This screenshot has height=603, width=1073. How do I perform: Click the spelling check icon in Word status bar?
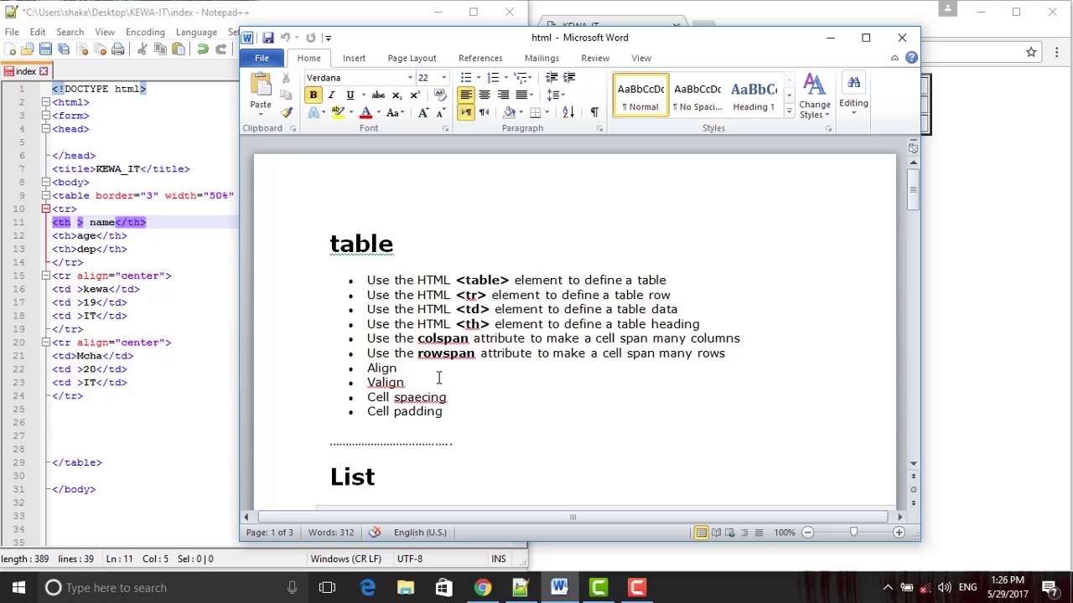point(375,533)
